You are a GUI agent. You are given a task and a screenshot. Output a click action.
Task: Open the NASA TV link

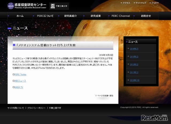pyautogui.click(x=19, y=87)
